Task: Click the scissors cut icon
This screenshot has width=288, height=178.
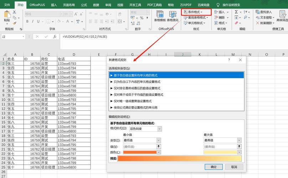Action: coord(14,12)
